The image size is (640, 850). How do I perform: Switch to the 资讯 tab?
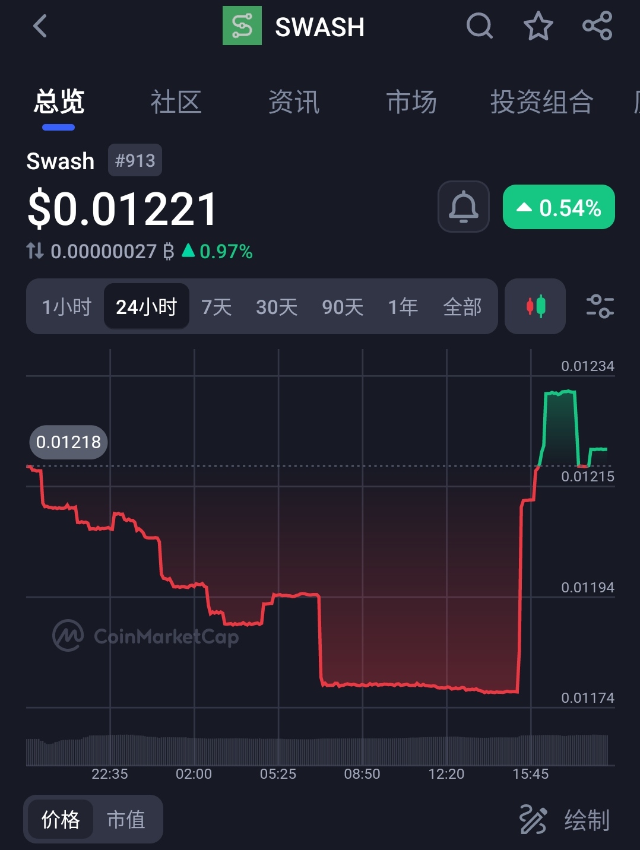(294, 102)
